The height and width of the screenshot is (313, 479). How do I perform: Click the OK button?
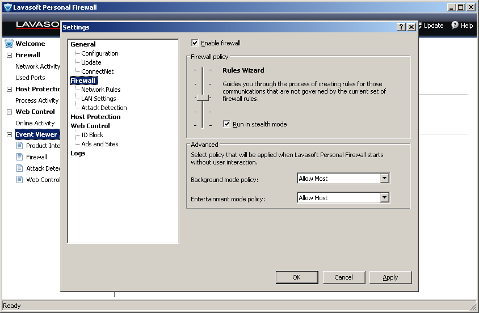tap(297, 277)
